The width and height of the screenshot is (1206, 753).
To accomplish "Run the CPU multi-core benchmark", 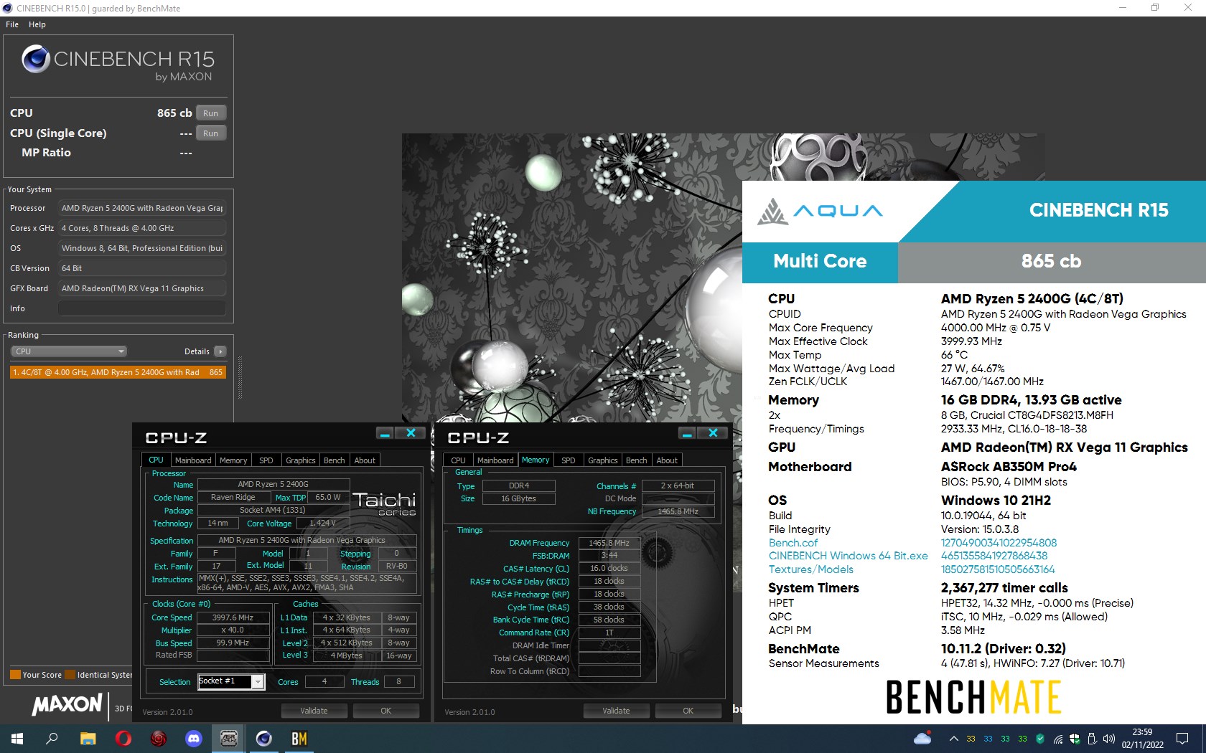I will (x=210, y=113).
